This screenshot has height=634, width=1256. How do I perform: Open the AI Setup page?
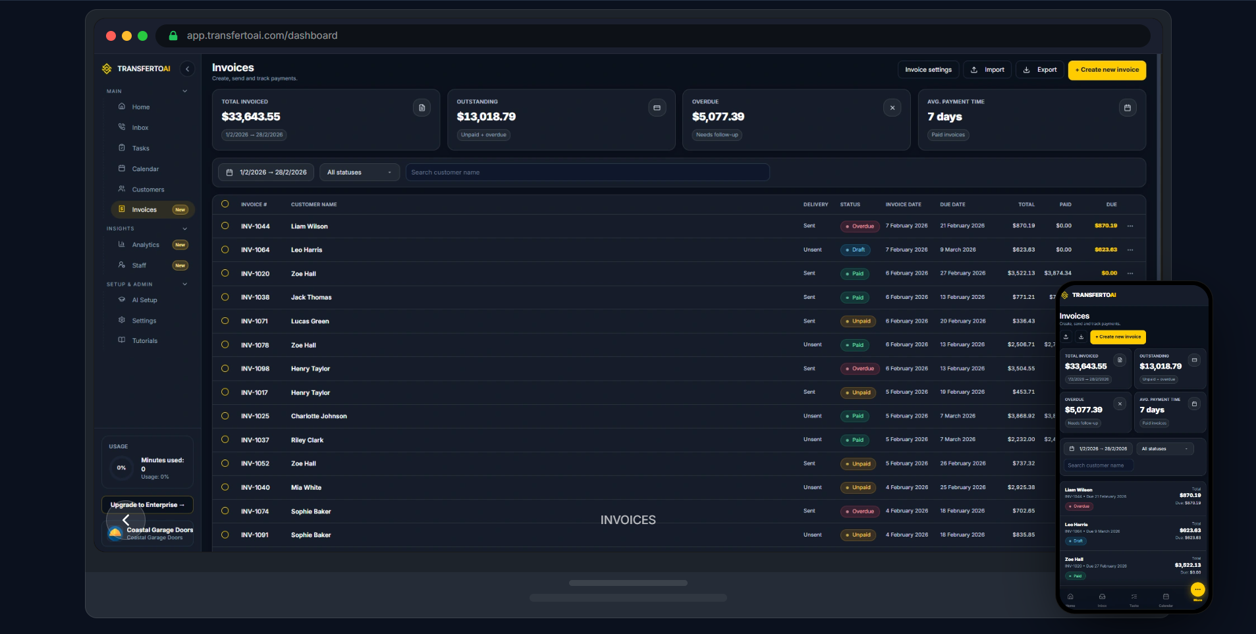pyautogui.click(x=144, y=300)
